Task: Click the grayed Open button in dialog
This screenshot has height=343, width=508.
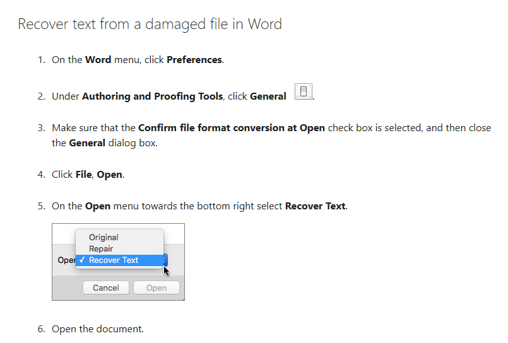Action: [x=157, y=288]
